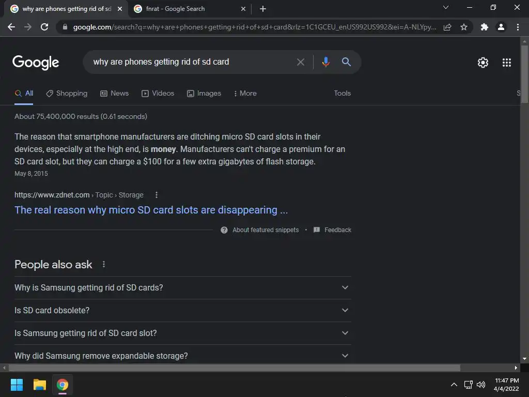Screen dimensions: 529x397
Task: View site security lock info
Action: (65, 27)
